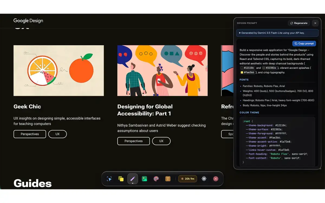Click the --theme-bright: #ffffff line
The width and height of the screenshot is (325, 203).
(263, 146)
